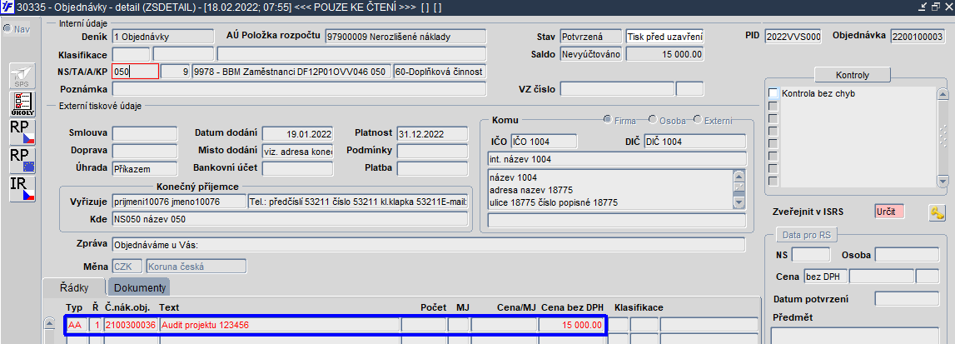Viewport: 955px width, 344px height.
Task: Click the address line ulice 18775 číslo popisné
Action: coord(555,202)
